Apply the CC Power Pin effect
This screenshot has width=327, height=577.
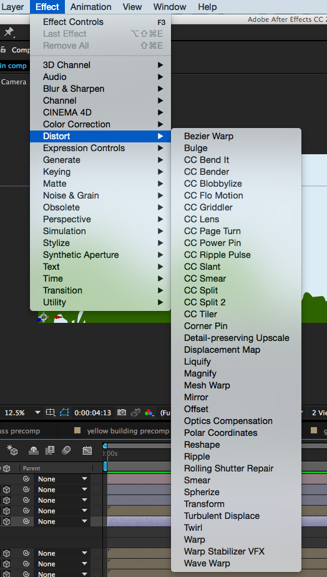click(236, 243)
